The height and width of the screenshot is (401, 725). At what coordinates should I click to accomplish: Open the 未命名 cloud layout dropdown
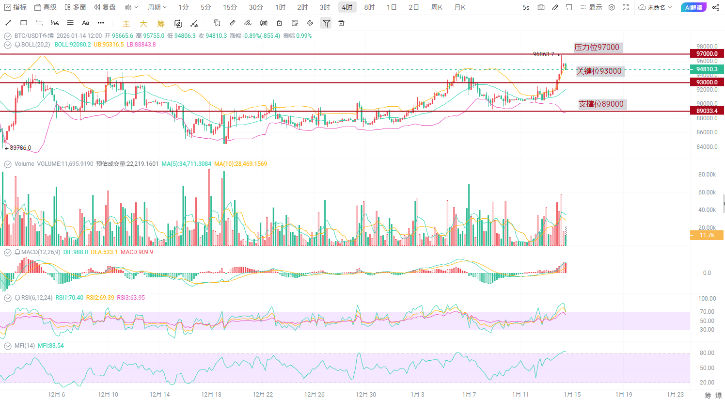[x=655, y=7]
